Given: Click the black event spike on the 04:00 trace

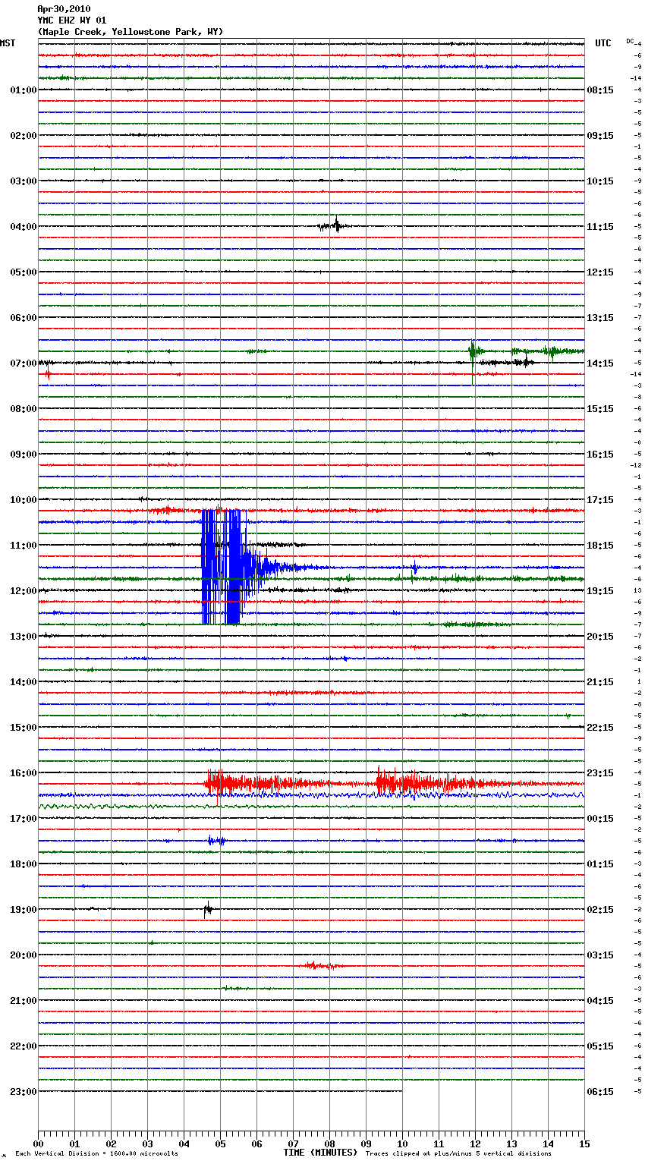Looking at the screenshot, I should (x=335, y=225).
